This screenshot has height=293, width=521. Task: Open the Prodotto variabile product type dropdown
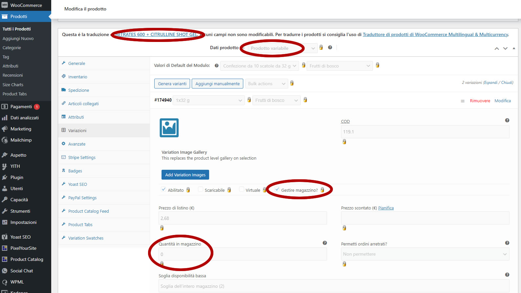[283, 48]
